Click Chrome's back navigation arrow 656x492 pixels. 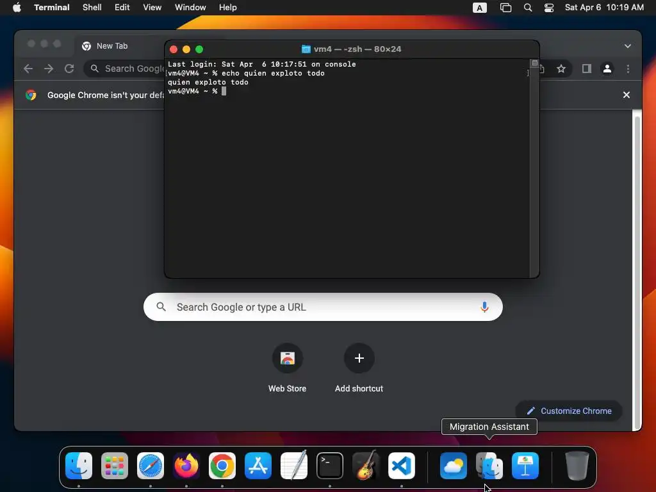[28, 69]
